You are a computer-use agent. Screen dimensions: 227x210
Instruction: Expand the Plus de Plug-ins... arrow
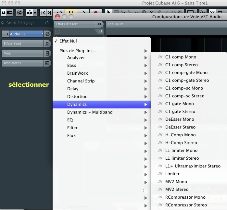pyautogui.click(x=145, y=51)
